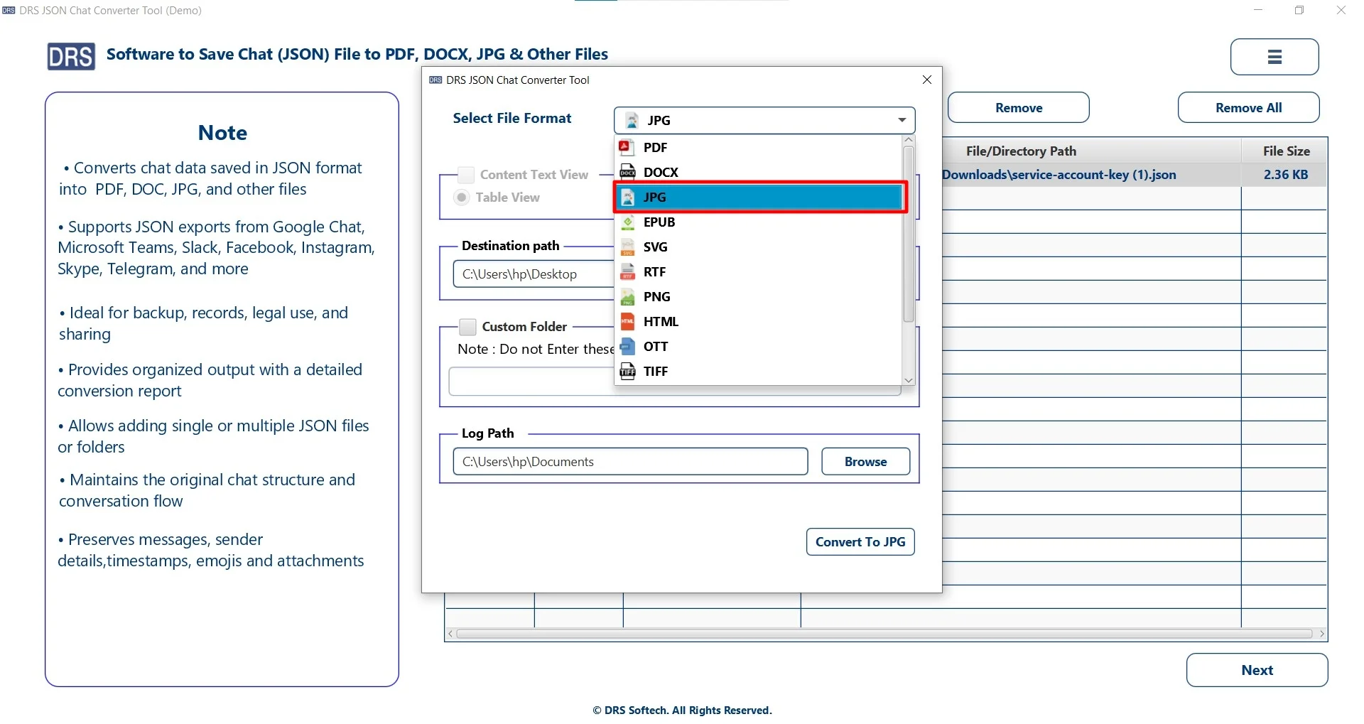Click the File/Directory Path column header
The image size is (1364, 724).
tap(1021, 151)
